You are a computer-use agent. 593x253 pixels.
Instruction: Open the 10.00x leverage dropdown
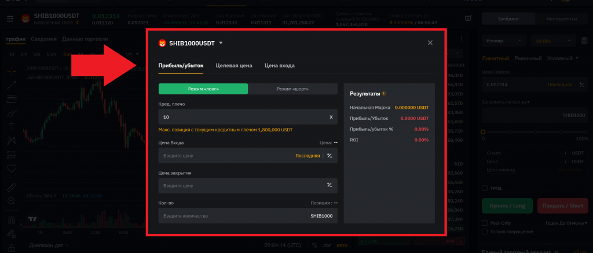click(554, 41)
